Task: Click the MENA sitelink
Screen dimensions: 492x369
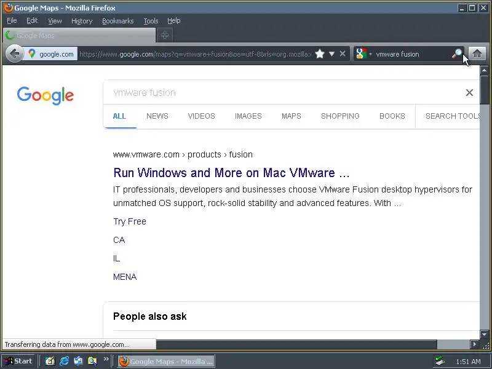Action: (125, 277)
